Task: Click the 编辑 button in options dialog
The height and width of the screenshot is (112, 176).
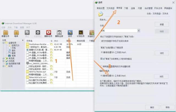Action: pos(162,31)
